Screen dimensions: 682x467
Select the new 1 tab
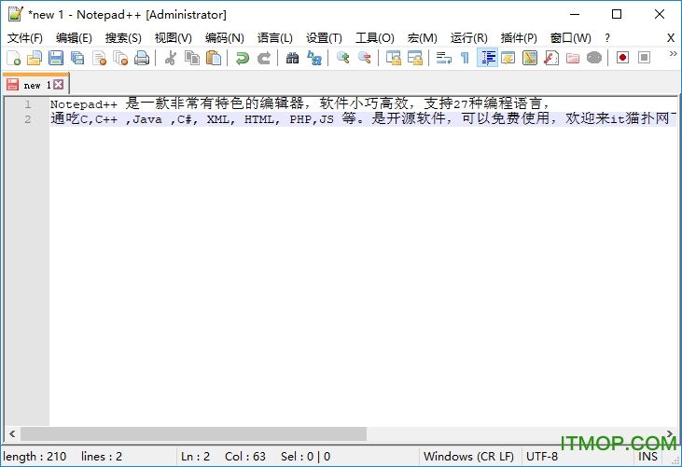point(35,85)
